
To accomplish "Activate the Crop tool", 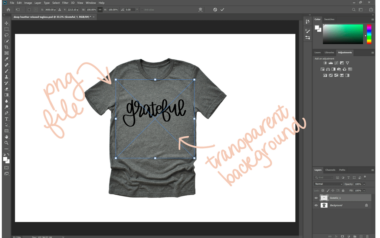I will coord(6,47).
